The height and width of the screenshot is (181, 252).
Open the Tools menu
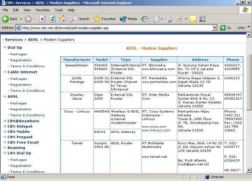59,10
